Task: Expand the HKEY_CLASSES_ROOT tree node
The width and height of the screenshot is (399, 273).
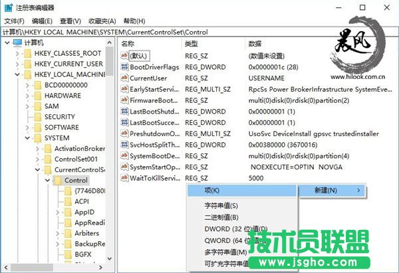Action: 17,53
